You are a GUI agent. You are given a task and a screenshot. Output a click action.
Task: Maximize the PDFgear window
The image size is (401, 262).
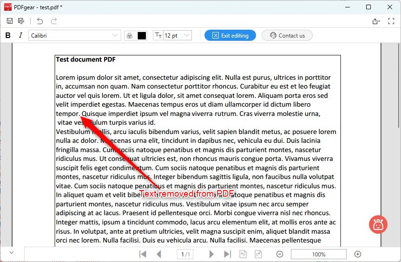point(368,7)
